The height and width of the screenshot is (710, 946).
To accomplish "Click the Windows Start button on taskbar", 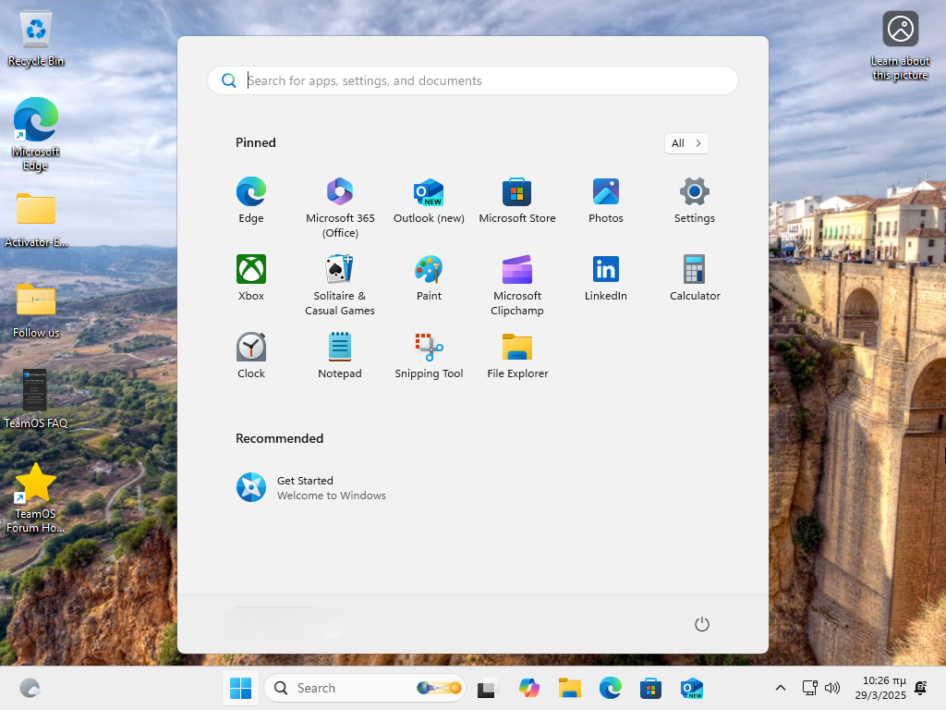I will (241, 688).
